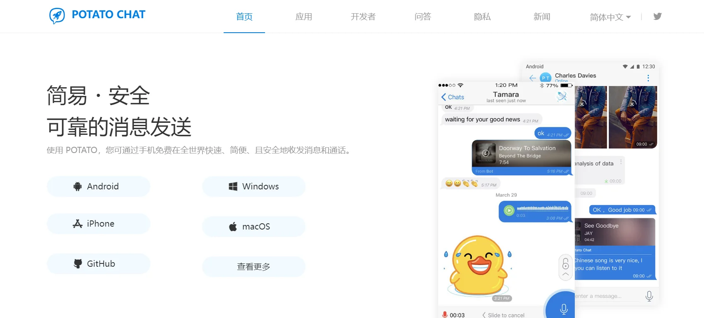Click 'Slide to cancel' text
The image size is (704, 318).
click(506, 315)
